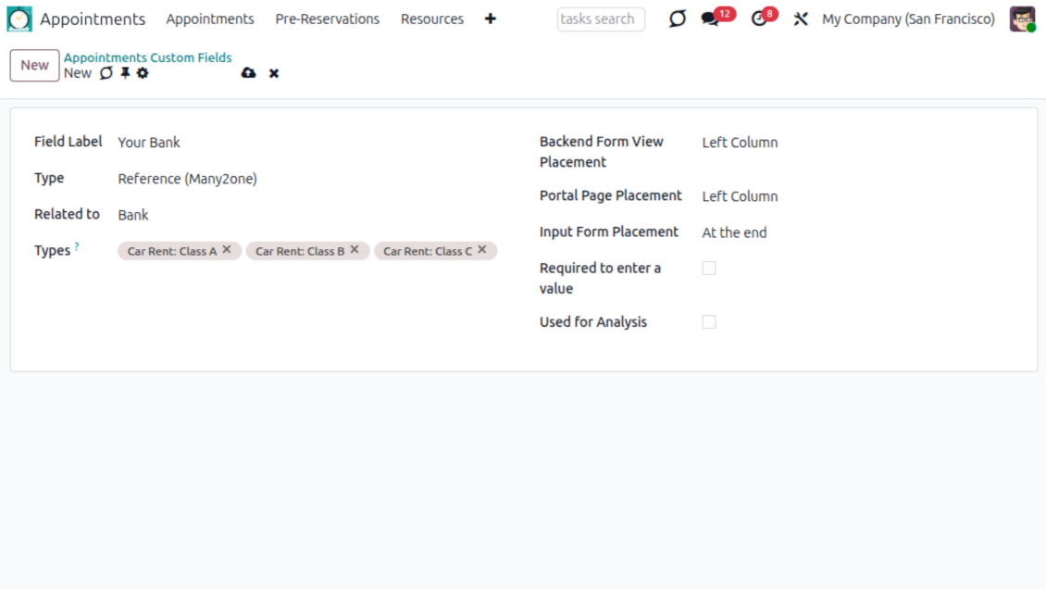Enable the Required to enter a value checkbox

pos(709,269)
